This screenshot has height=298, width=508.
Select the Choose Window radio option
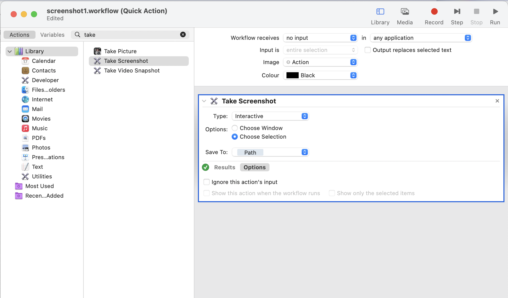pyautogui.click(x=235, y=128)
